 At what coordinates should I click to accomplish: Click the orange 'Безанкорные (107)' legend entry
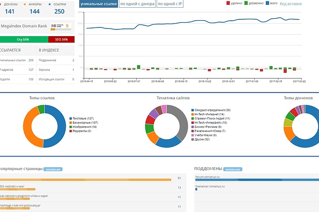click(84, 122)
